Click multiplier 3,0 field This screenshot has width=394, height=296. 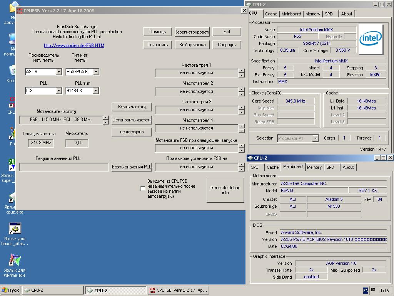point(77,143)
